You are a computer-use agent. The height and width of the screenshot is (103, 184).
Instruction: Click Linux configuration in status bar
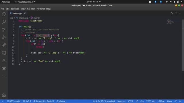(169, 101)
